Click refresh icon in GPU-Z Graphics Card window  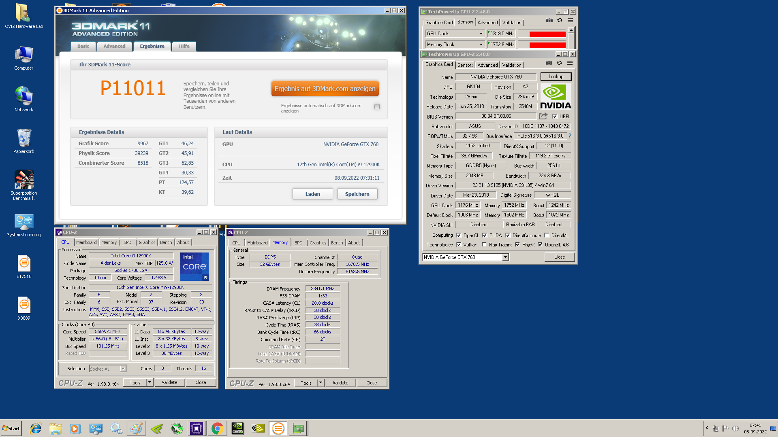(x=559, y=63)
